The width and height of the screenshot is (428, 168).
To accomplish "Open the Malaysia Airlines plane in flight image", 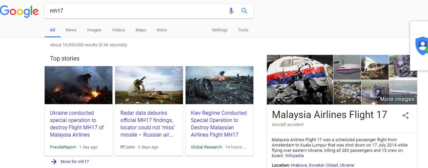I will tap(347, 67).
